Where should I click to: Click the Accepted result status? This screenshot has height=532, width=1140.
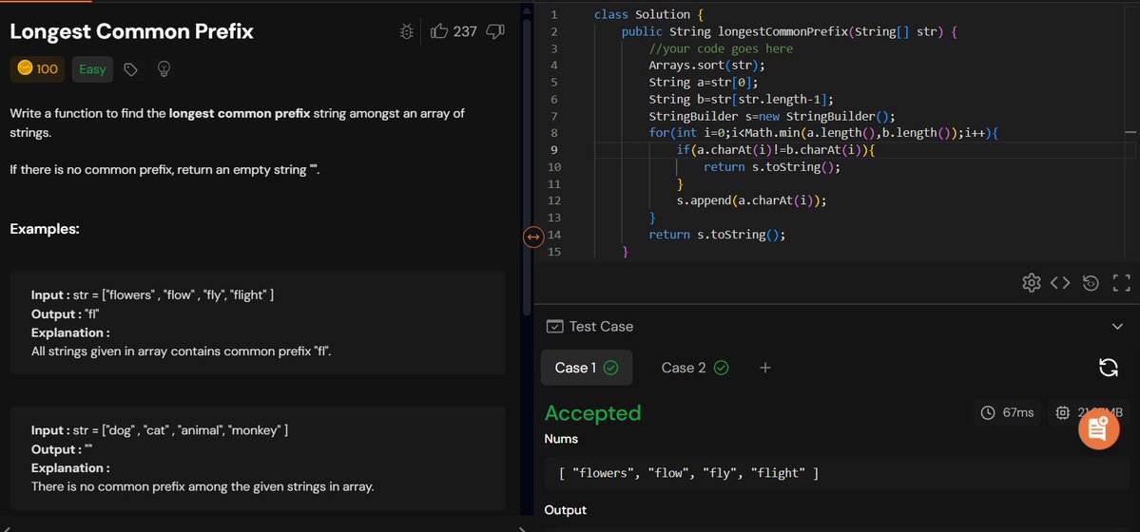click(x=592, y=413)
